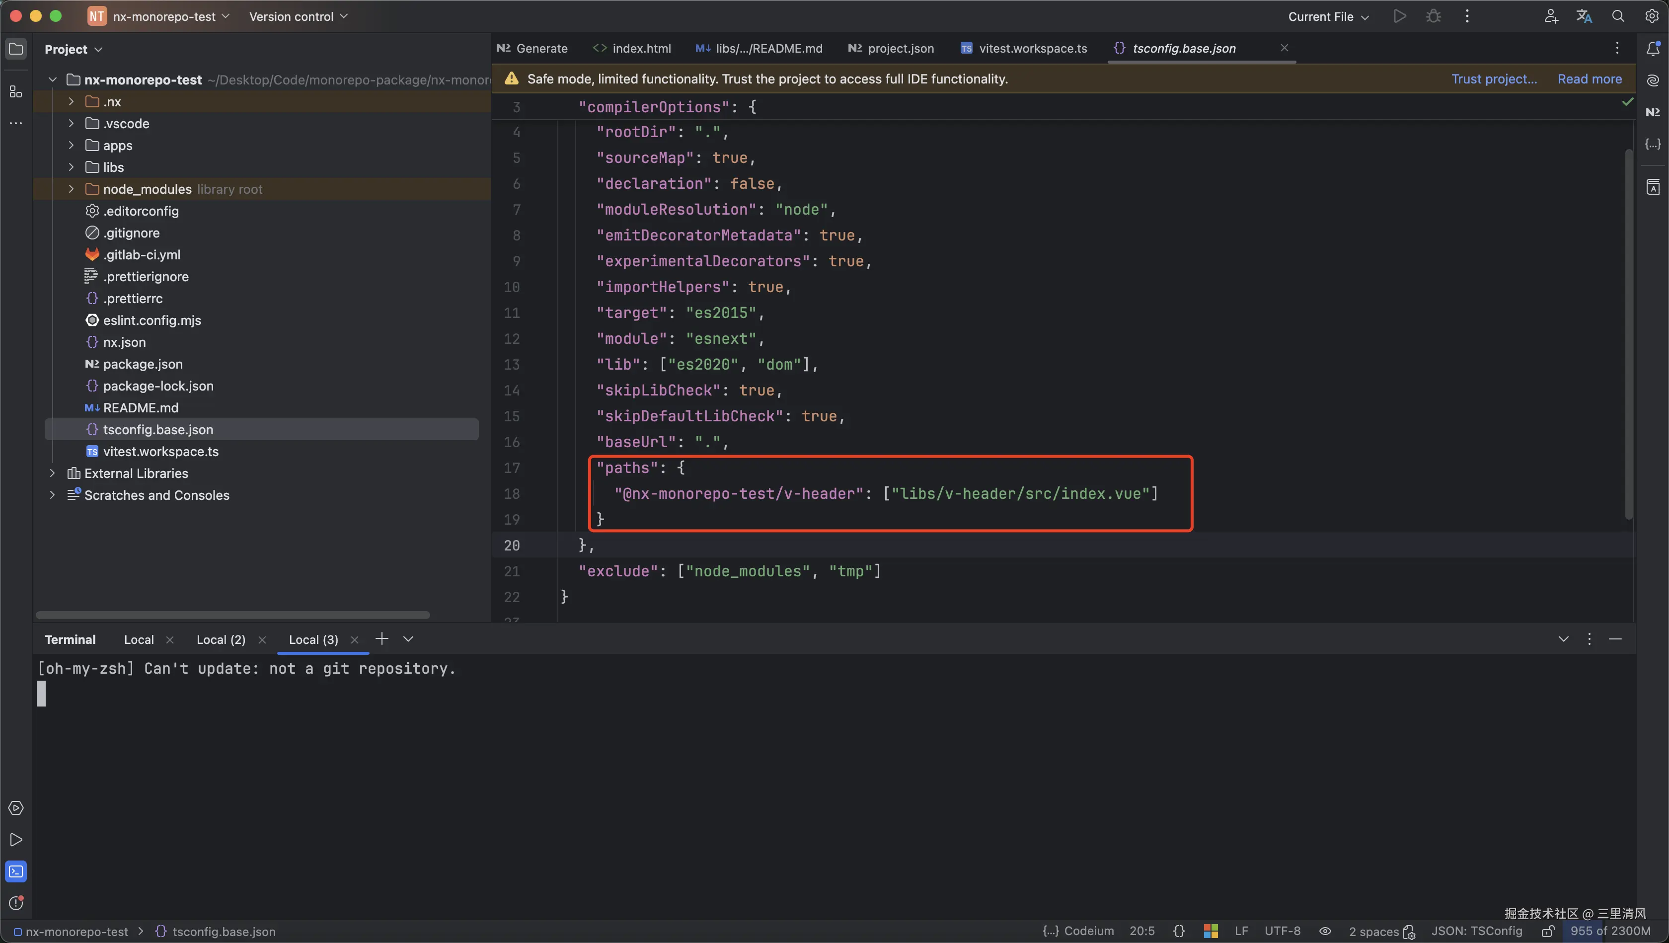Open the Structure tool window icon
The image size is (1669, 943).
coord(15,92)
